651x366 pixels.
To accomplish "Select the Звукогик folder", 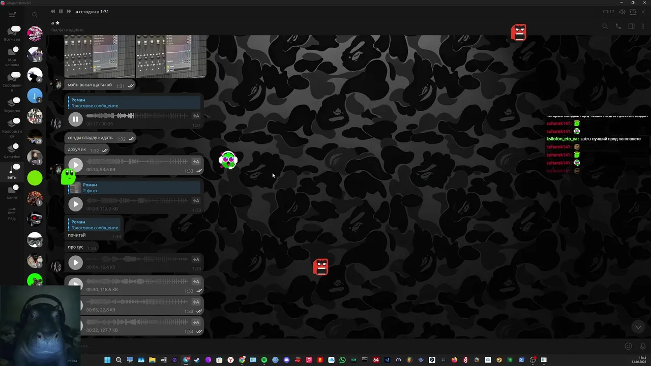I will coord(12,105).
